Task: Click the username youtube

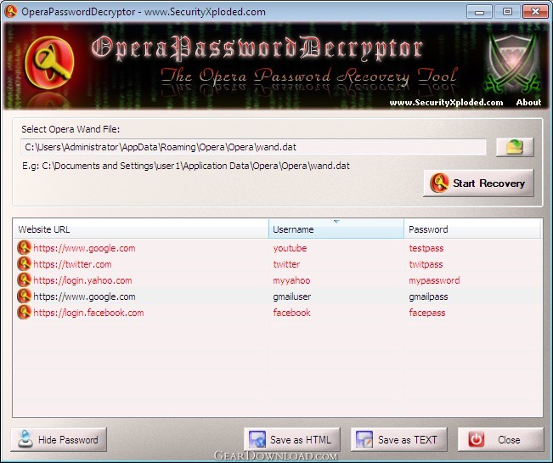Action: click(290, 248)
